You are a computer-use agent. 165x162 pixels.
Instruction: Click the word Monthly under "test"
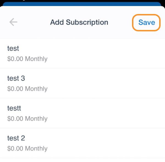pyautogui.click(x=36, y=59)
